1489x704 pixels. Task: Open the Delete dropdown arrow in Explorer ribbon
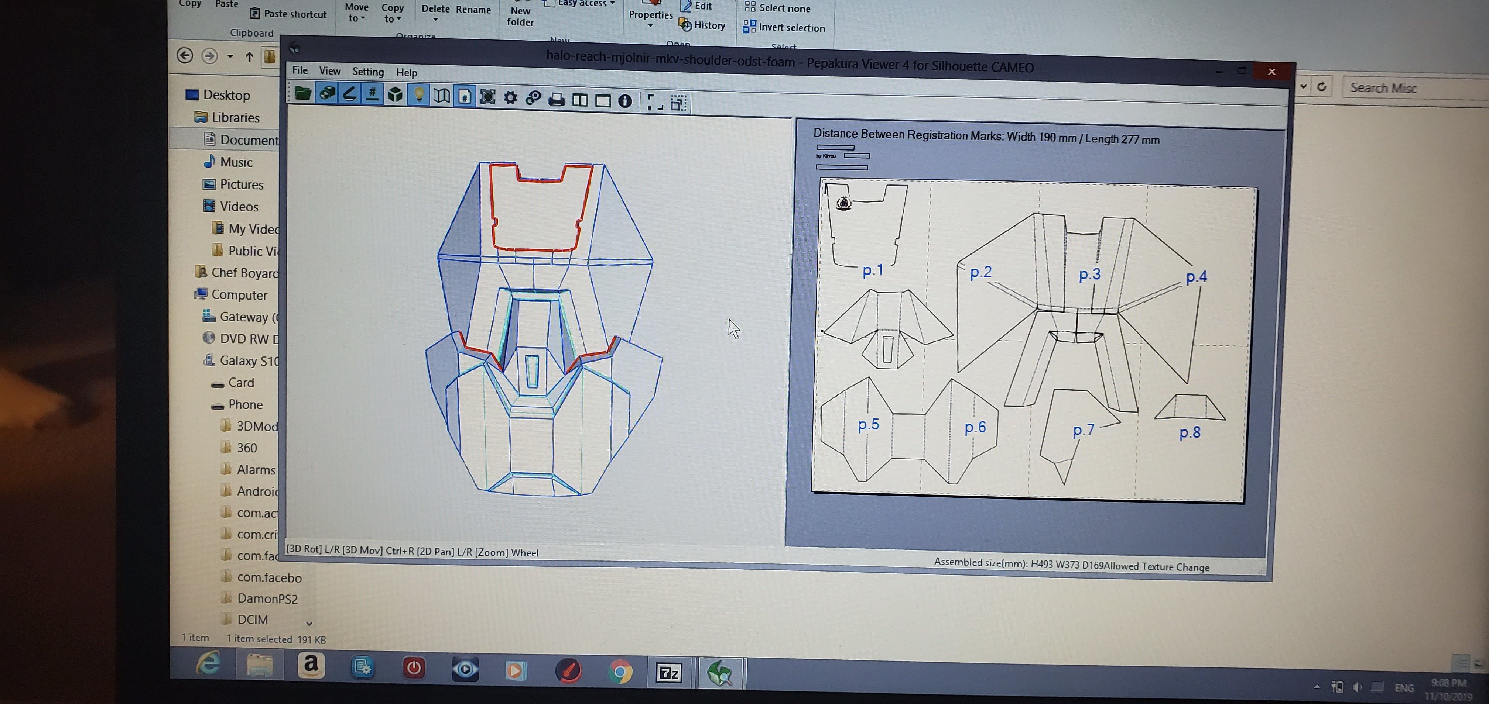[x=435, y=20]
